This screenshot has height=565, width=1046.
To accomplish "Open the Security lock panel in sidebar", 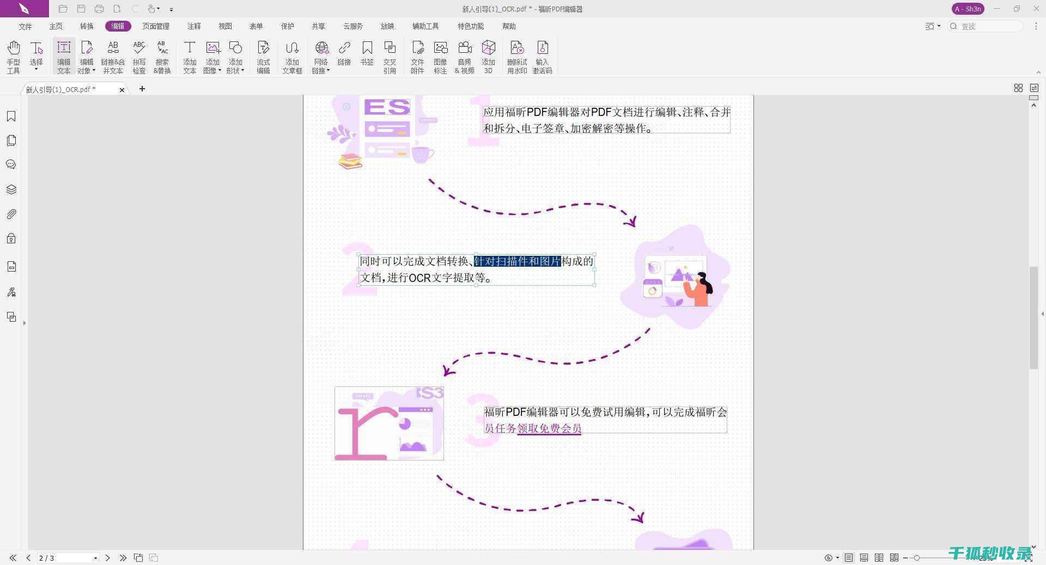I will [11, 238].
